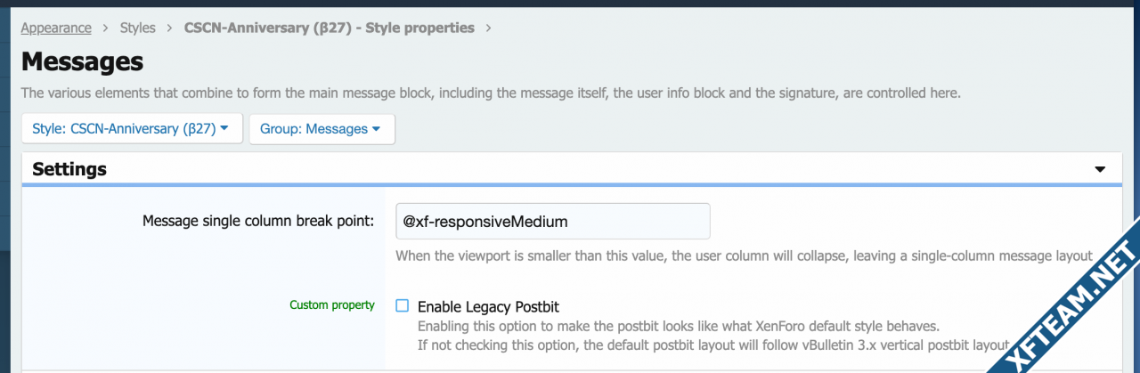The width and height of the screenshot is (1140, 373).
Task: Click the caret arrow on Group: Messages
Action: (377, 129)
